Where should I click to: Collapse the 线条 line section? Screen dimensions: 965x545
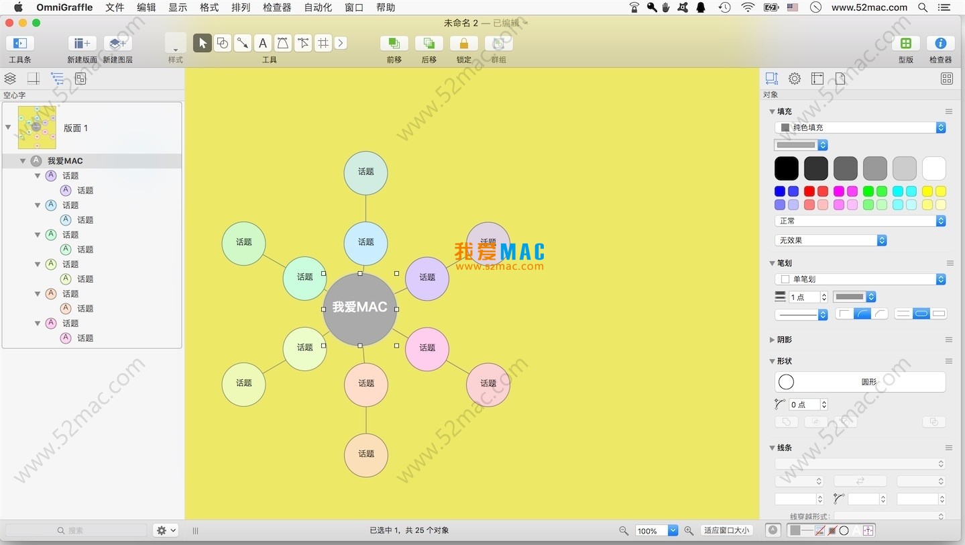(772, 448)
